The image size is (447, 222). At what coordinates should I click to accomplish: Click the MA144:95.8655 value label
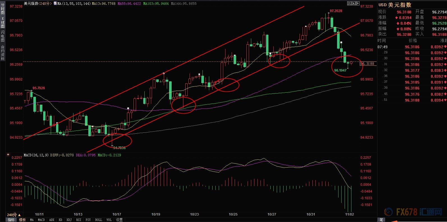[184, 4]
